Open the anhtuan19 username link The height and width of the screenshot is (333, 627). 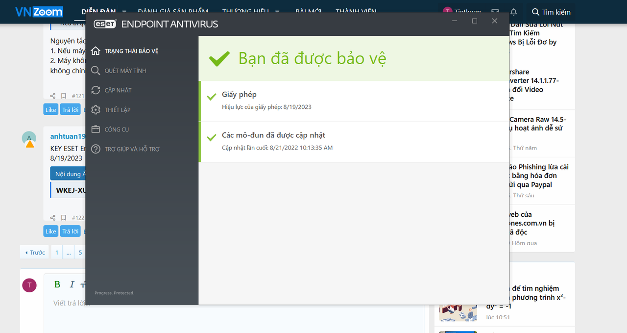click(68, 136)
